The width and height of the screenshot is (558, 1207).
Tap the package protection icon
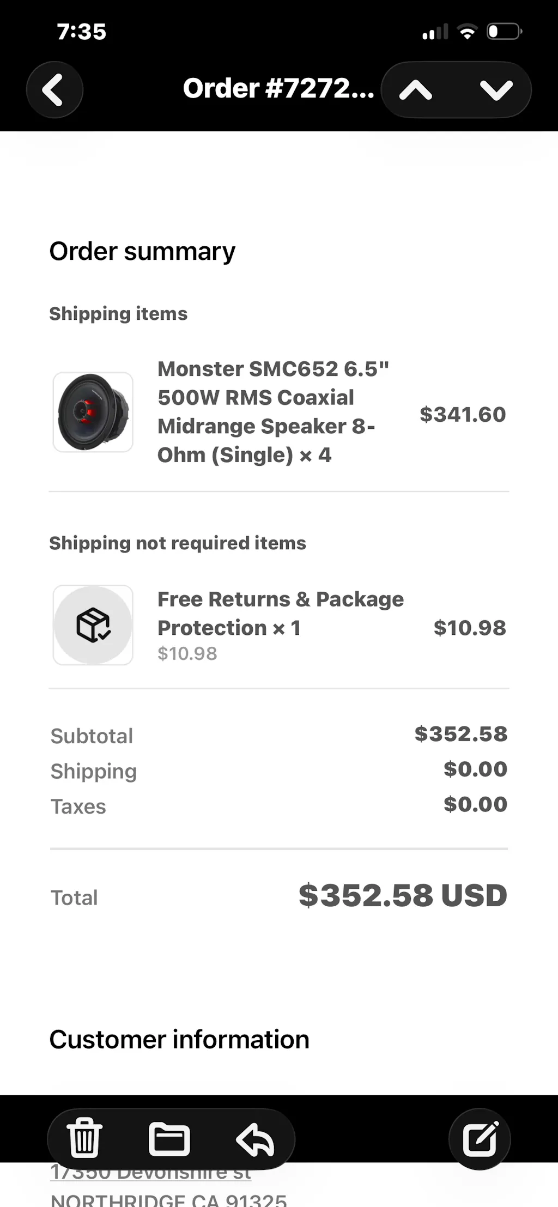point(93,625)
